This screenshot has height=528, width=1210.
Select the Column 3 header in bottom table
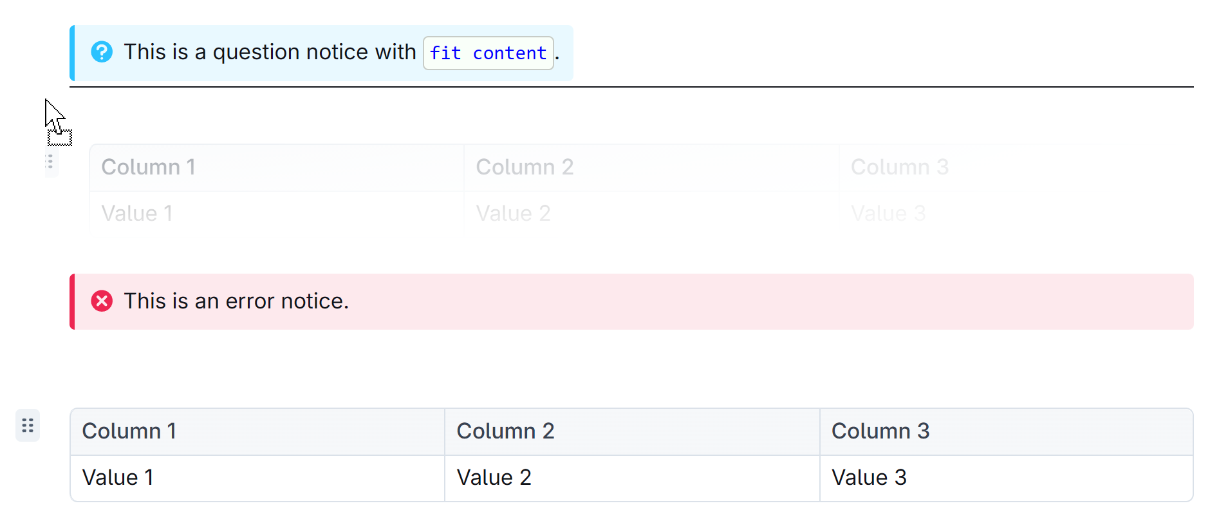[x=1007, y=431]
